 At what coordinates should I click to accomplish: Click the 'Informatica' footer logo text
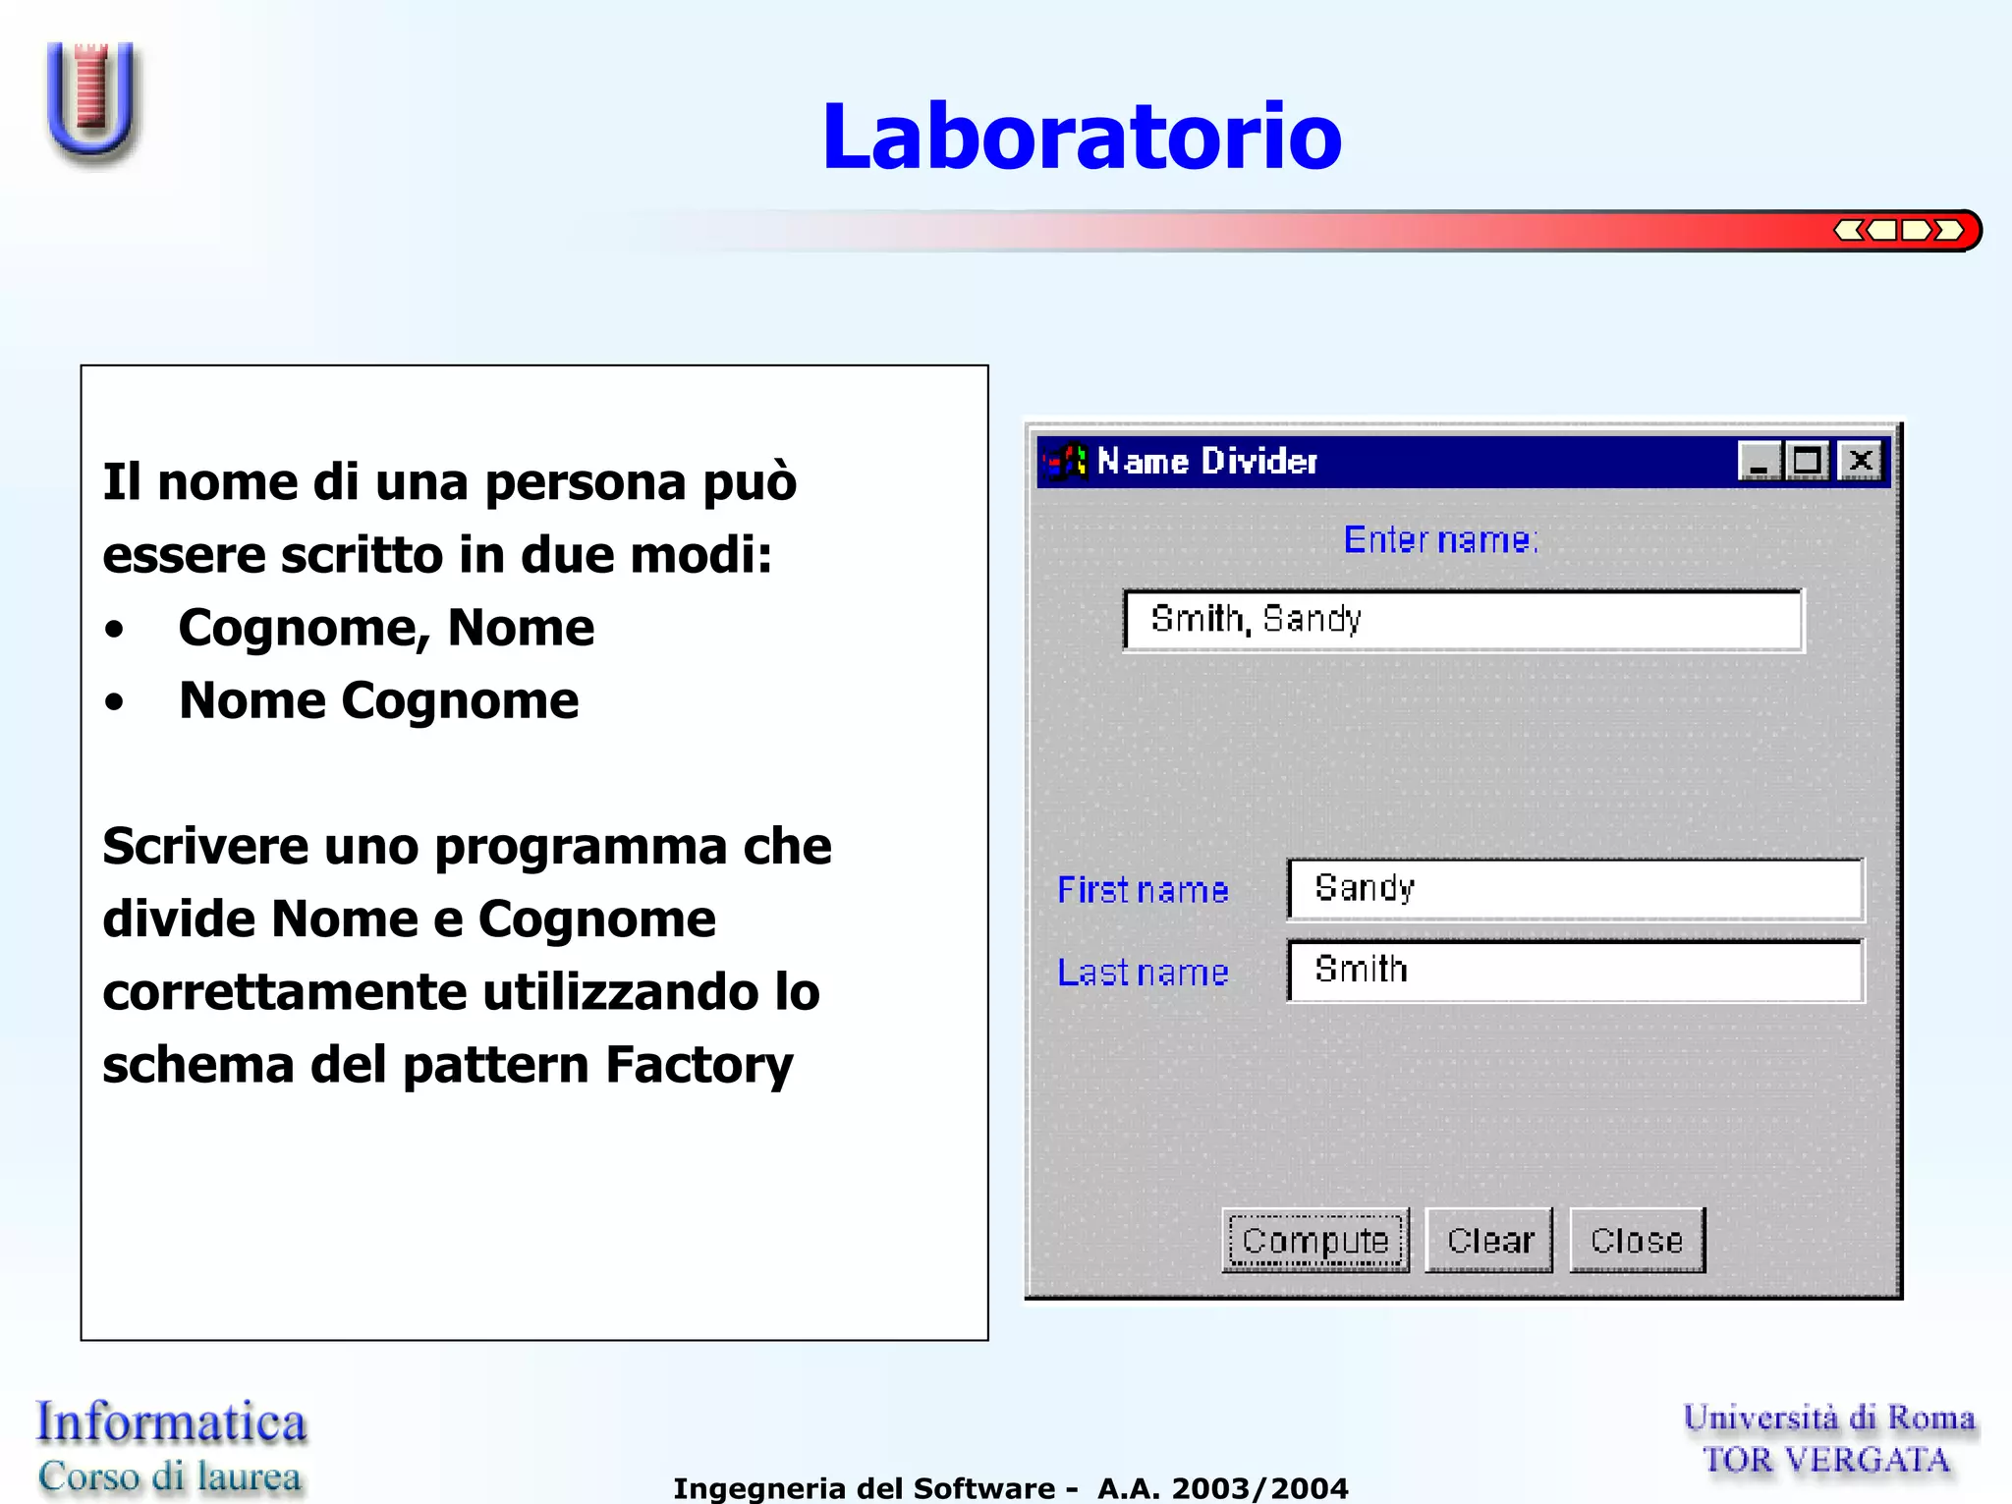tap(171, 1422)
